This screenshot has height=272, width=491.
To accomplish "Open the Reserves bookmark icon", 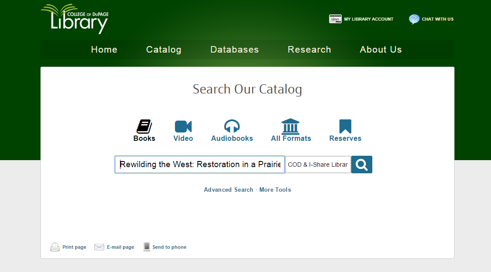I will pyautogui.click(x=345, y=126).
